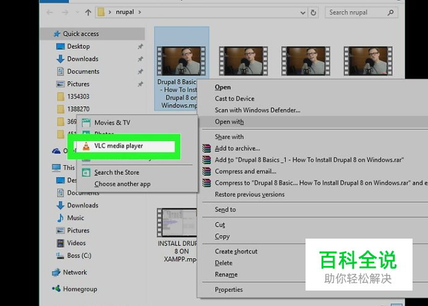Open the Boss (C:) drive
The image size is (428, 306).
79,255
